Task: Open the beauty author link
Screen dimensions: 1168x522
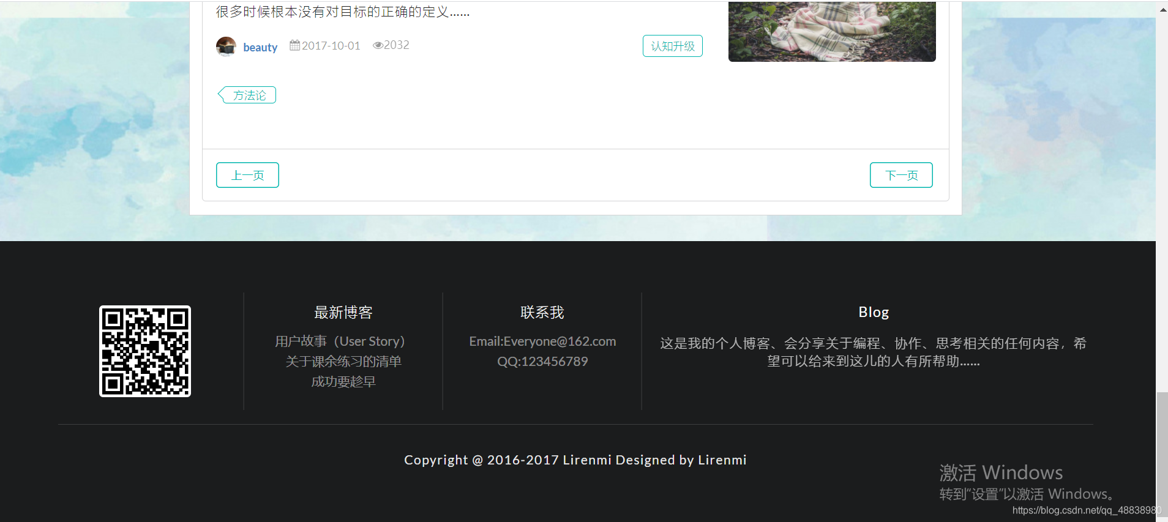Action: [x=260, y=47]
